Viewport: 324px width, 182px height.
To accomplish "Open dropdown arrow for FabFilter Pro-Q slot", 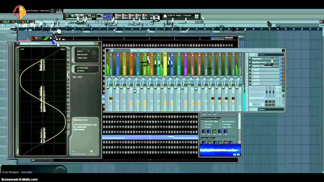I will 250,62.
